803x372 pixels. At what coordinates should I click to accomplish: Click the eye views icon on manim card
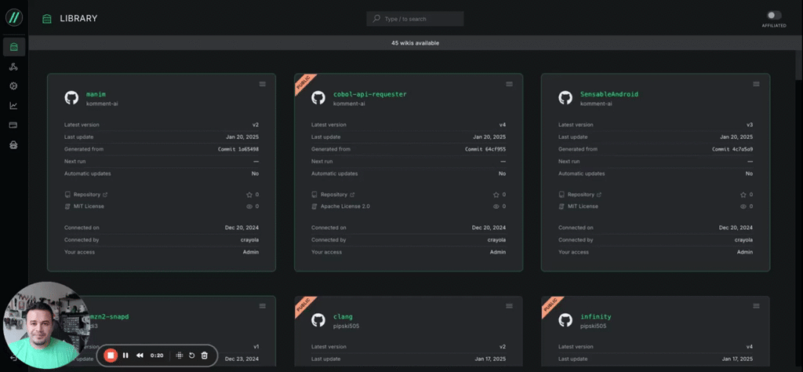click(249, 206)
